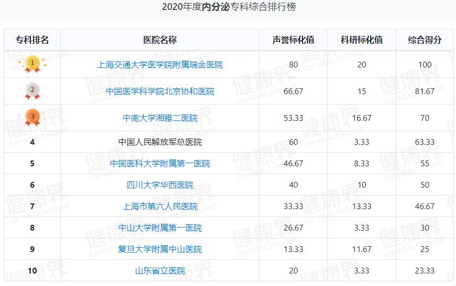The width and height of the screenshot is (456, 286).
Task: Click the 综合得分 column header
Action: pyautogui.click(x=425, y=40)
